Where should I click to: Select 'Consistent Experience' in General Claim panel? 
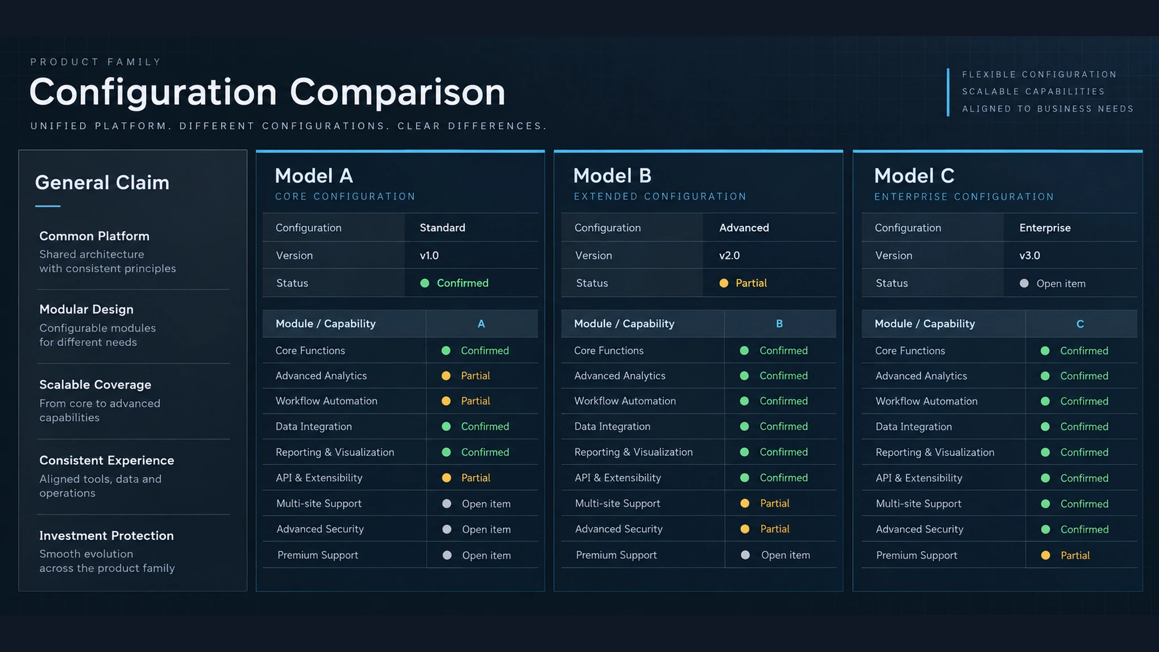pyautogui.click(x=106, y=461)
